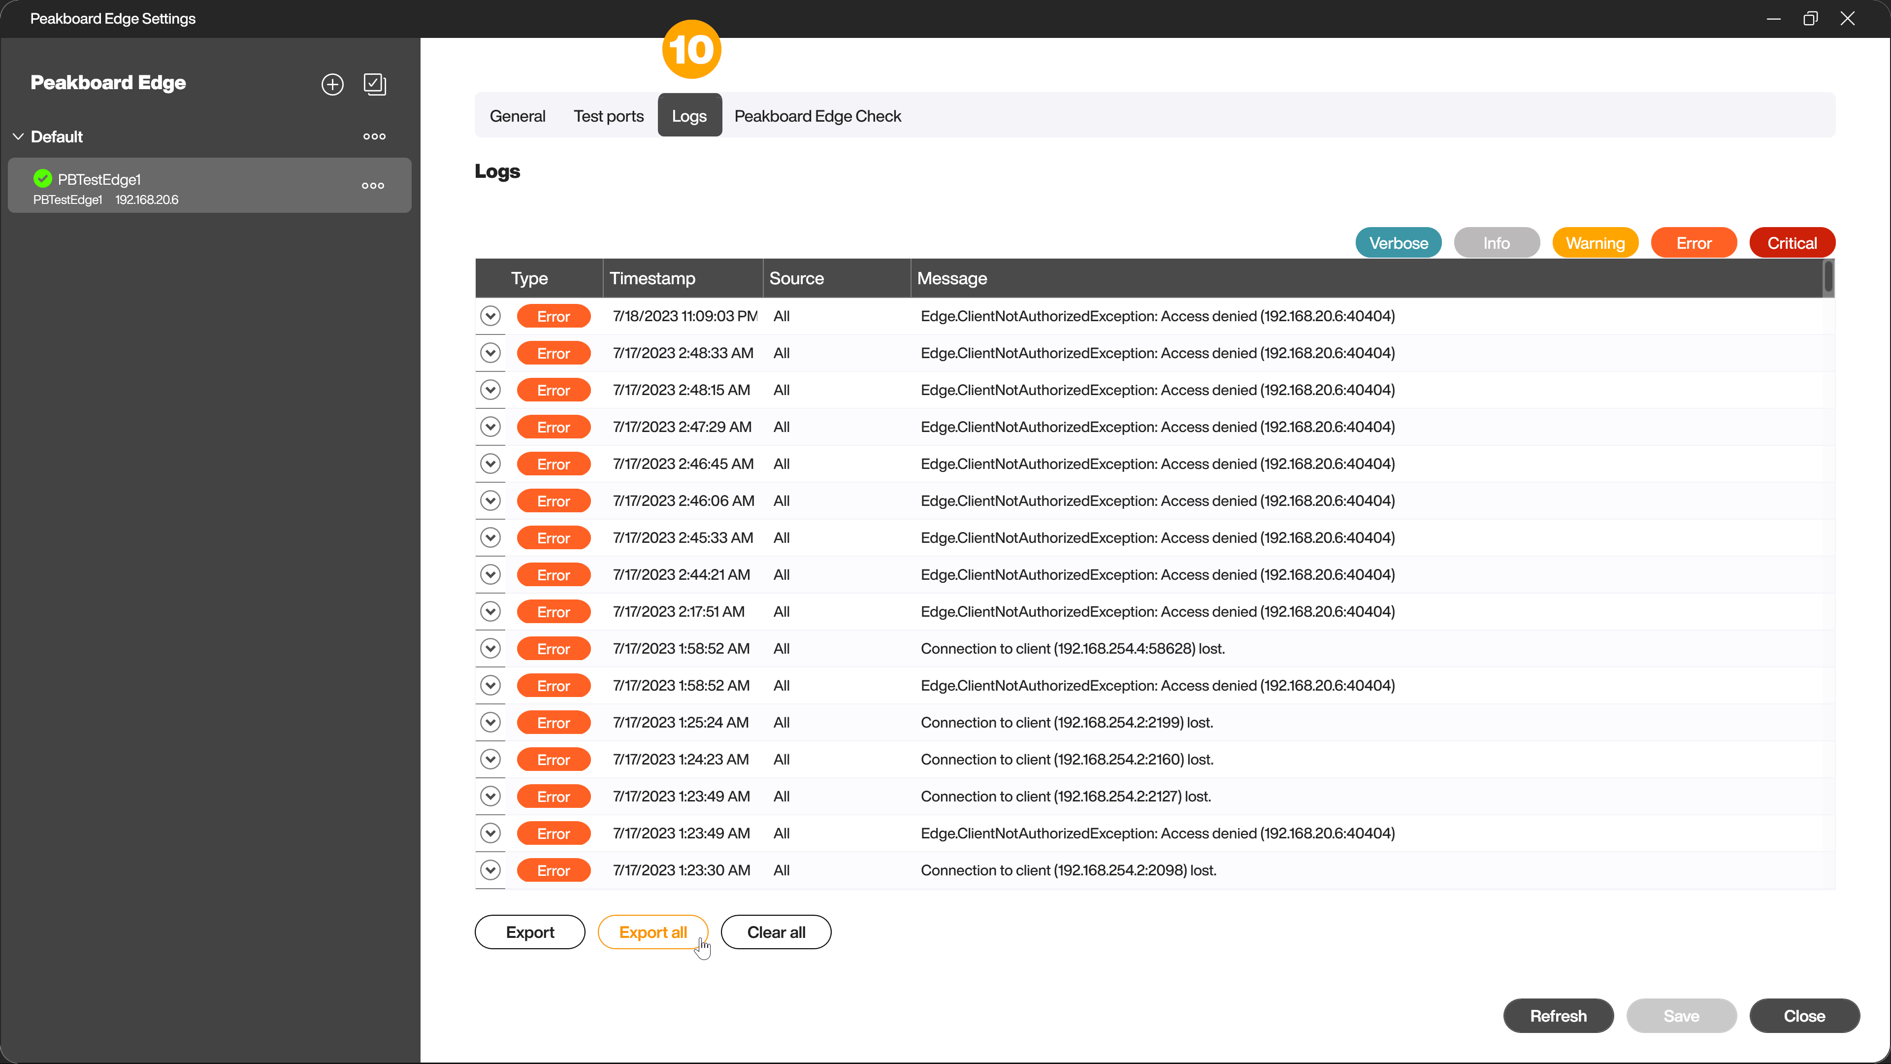Viewport: 1891px width, 1064px height.
Task: Click the Refresh button
Action: [1558, 1016]
